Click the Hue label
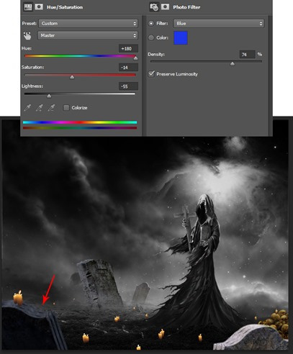293x354 pixels. pyautogui.click(x=27, y=48)
